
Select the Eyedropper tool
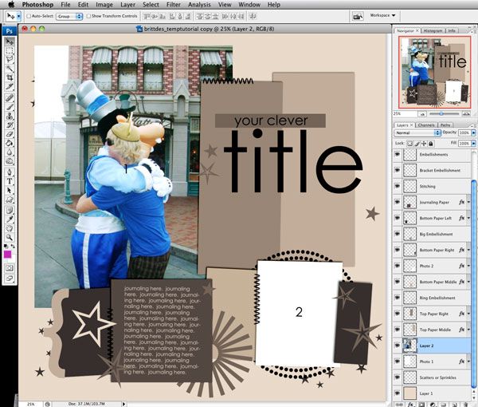10,219
